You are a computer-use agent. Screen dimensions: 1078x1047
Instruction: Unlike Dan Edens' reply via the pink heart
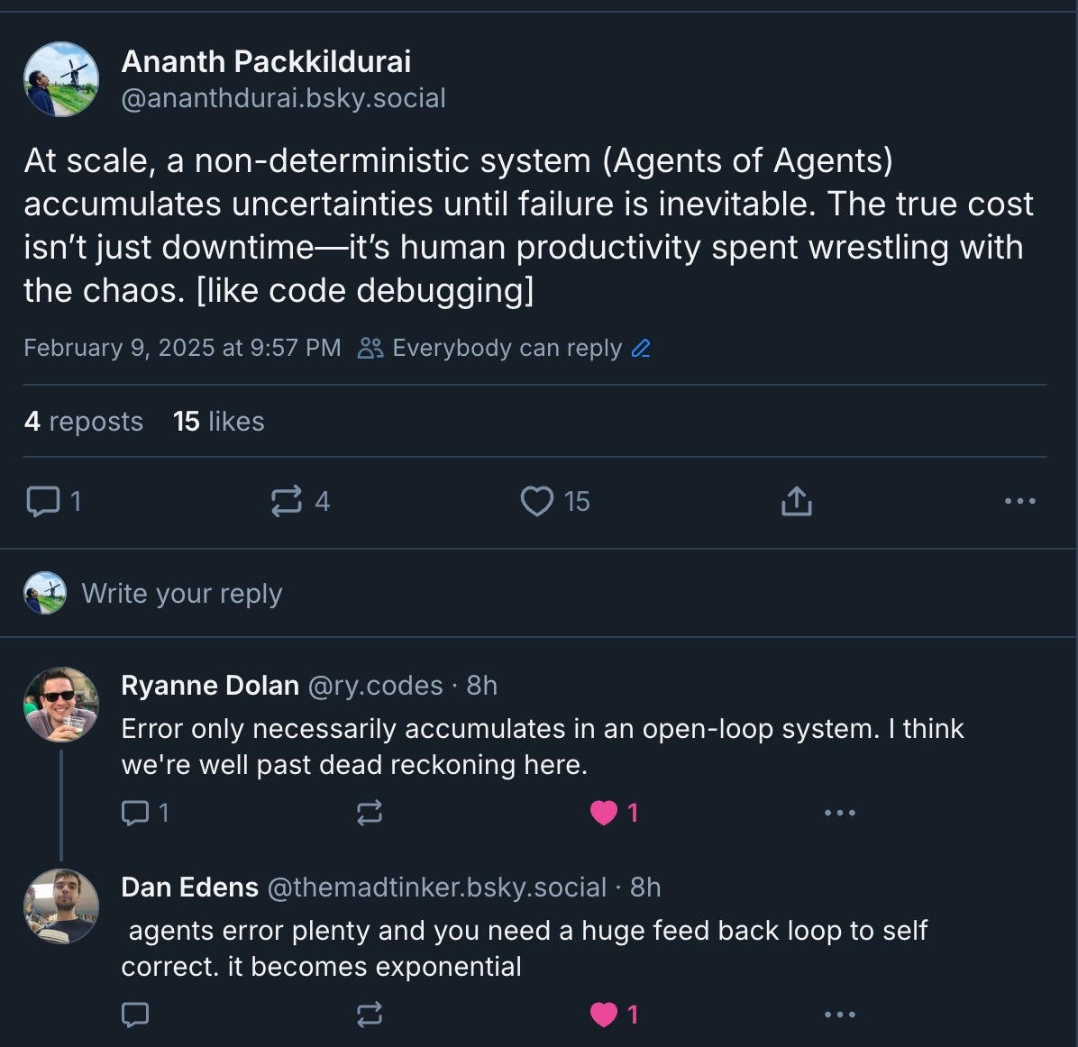[x=605, y=1014]
